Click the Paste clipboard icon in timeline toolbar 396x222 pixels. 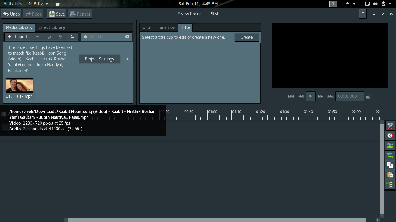[x=390, y=175]
